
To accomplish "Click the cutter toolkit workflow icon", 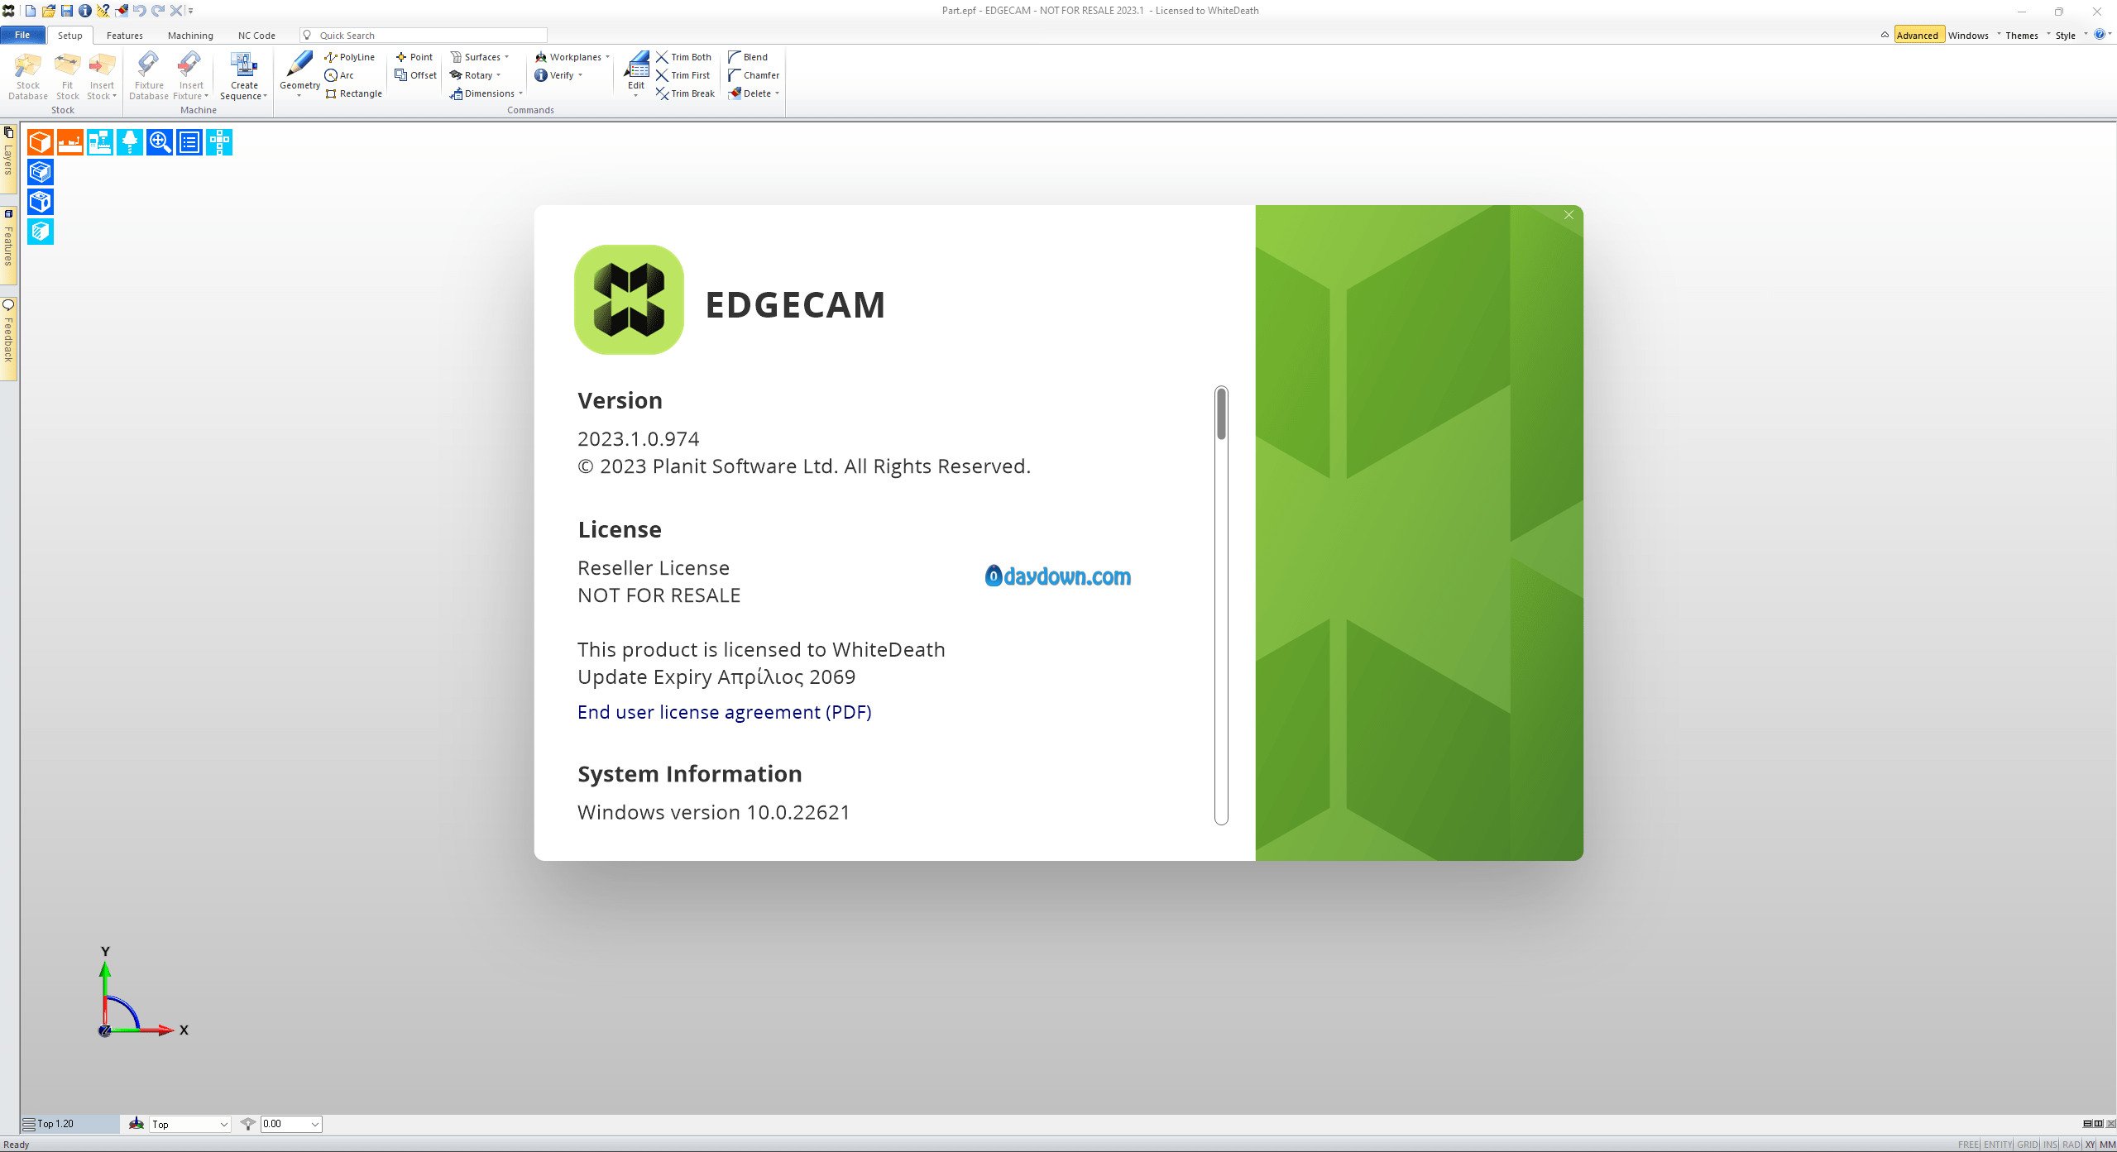I will pos(130,142).
